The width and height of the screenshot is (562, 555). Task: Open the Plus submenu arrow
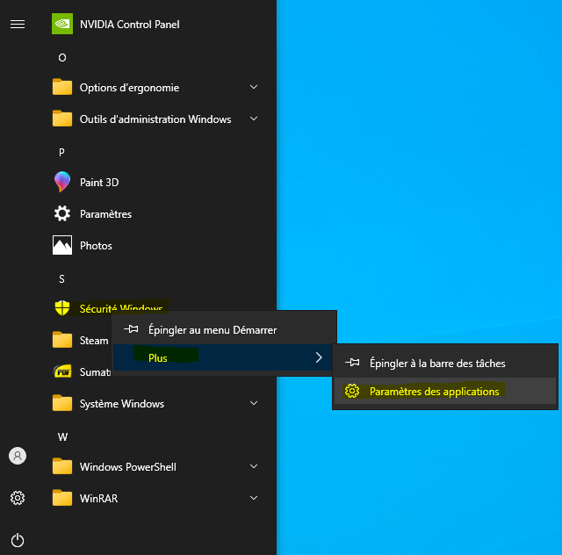(319, 357)
